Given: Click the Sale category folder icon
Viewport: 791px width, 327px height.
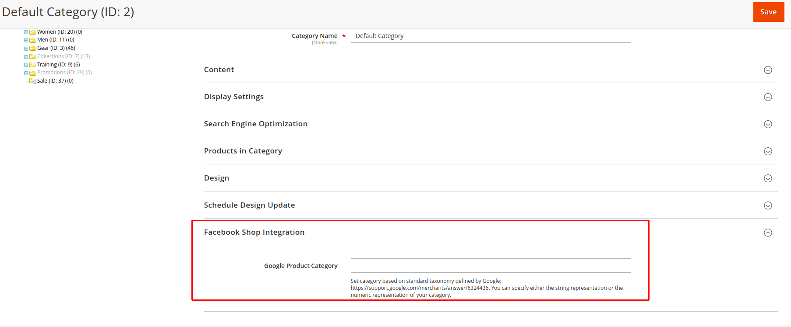Looking at the screenshot, I should coord(32,81).
